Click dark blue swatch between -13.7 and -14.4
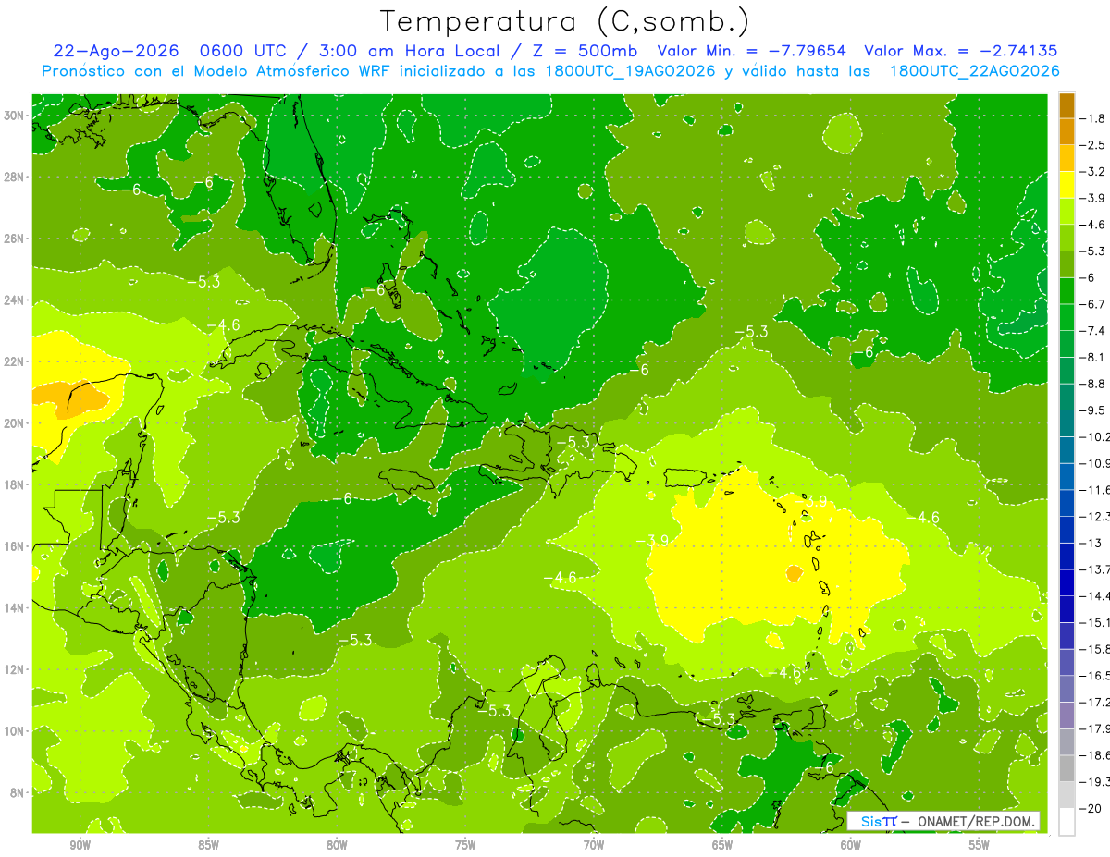 pyautogui.click(x=1067, y=583)
